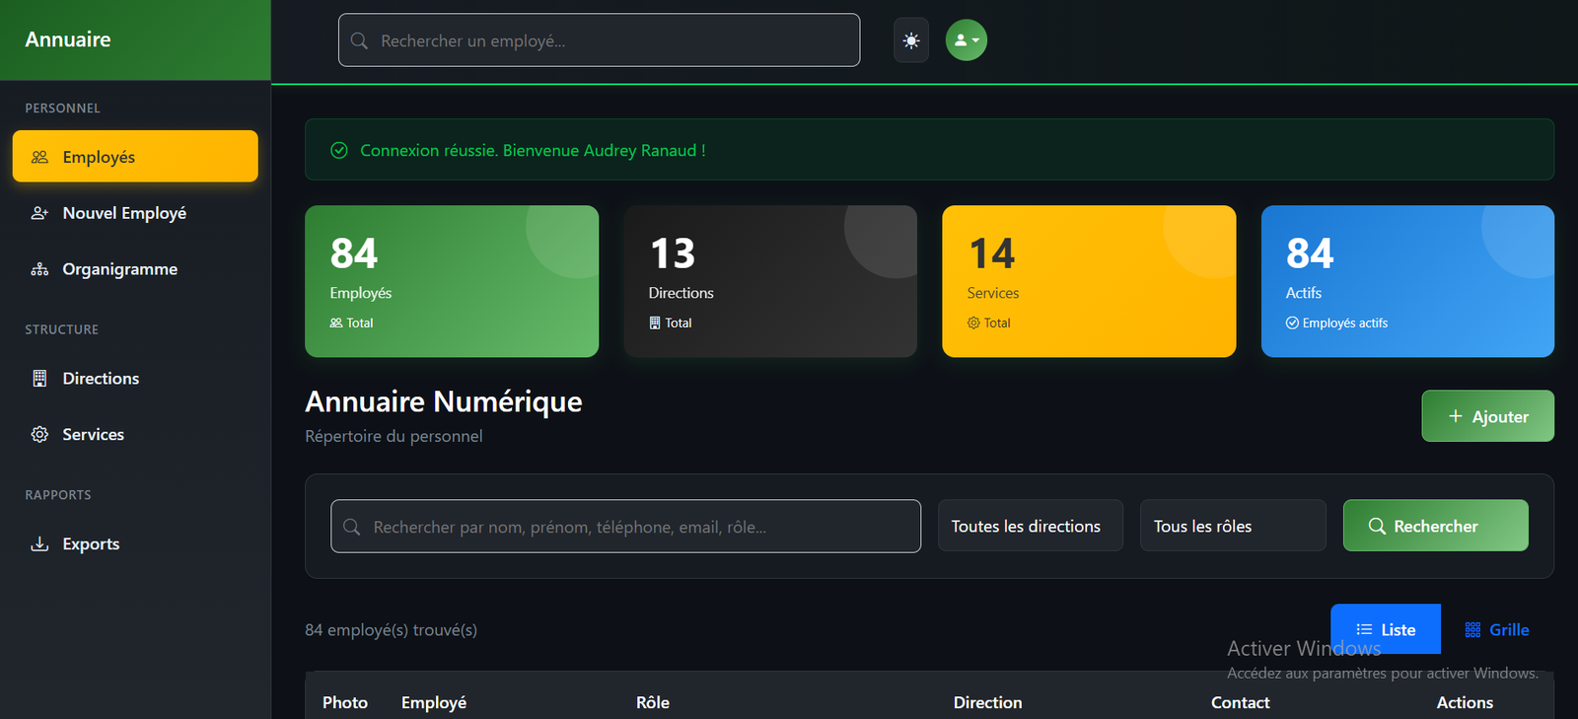Click the list icon on the Liste button
This screenshot has height=719, width=1578.
tap(1364, 629)
